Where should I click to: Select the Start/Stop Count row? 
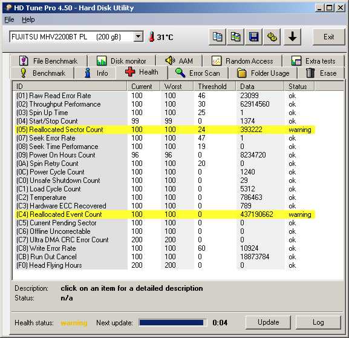pos(165,121)
